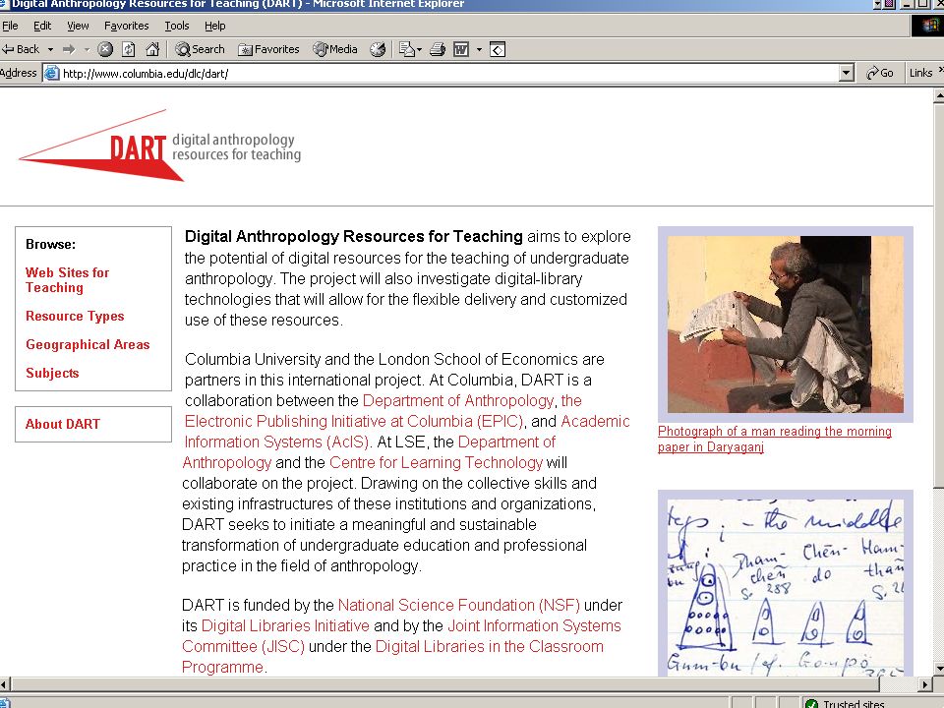The width and height of the screenshot is (944, 708).
Task: Open About DART link
Action: (x=63, y=424)
